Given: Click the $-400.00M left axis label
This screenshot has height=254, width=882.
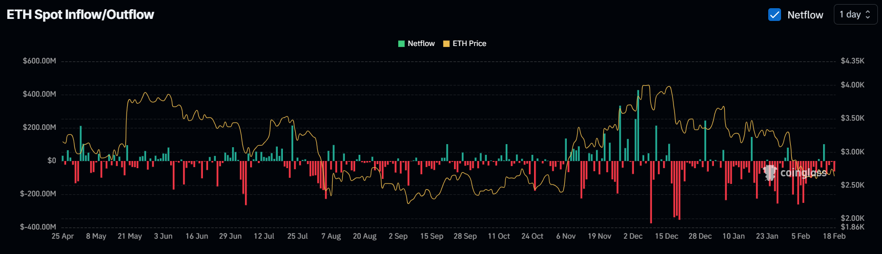Looking at the screenshot, I should (38, 227).
